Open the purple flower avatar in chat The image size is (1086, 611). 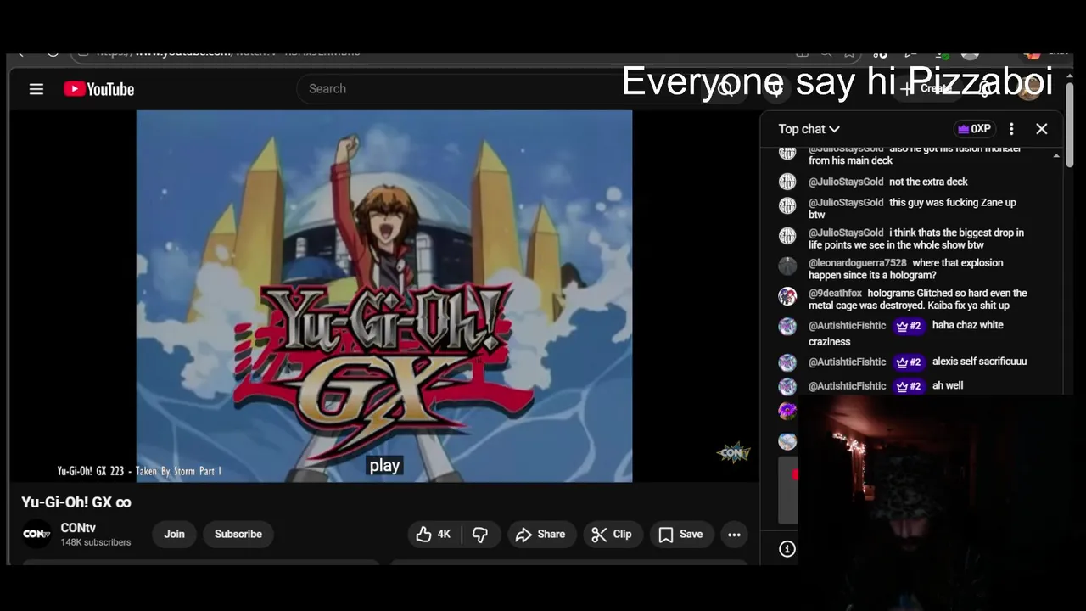(x=787, y=412)
